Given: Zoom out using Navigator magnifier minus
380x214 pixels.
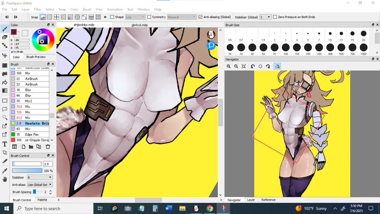Looking at the screenshot, I should [x=236, y=66].
